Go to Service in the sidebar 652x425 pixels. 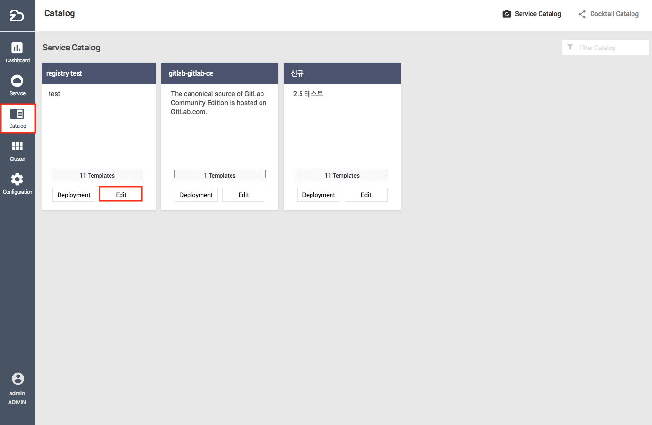click(x=17, y=81)
